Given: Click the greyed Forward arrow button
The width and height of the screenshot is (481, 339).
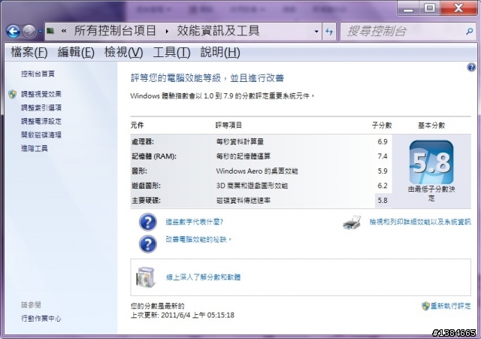Looking at the screenshot, I should pos(29,32).
